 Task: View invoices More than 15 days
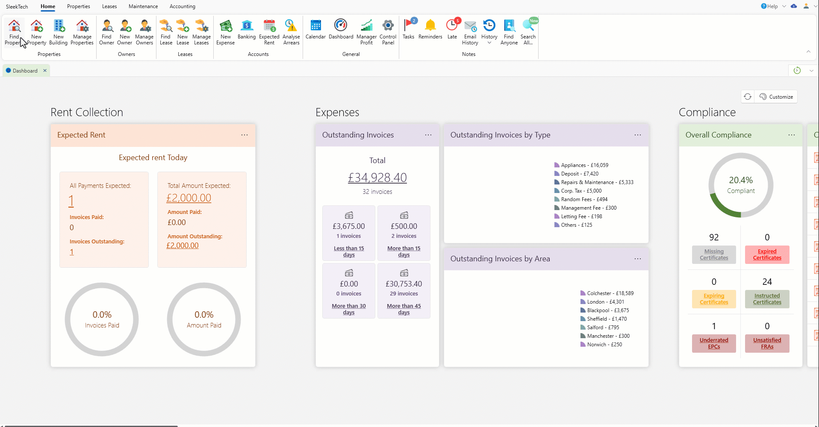(404, 252)
